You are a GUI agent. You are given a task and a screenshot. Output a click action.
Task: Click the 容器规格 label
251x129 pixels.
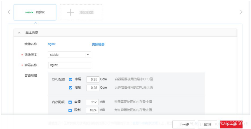coord(31,75)
